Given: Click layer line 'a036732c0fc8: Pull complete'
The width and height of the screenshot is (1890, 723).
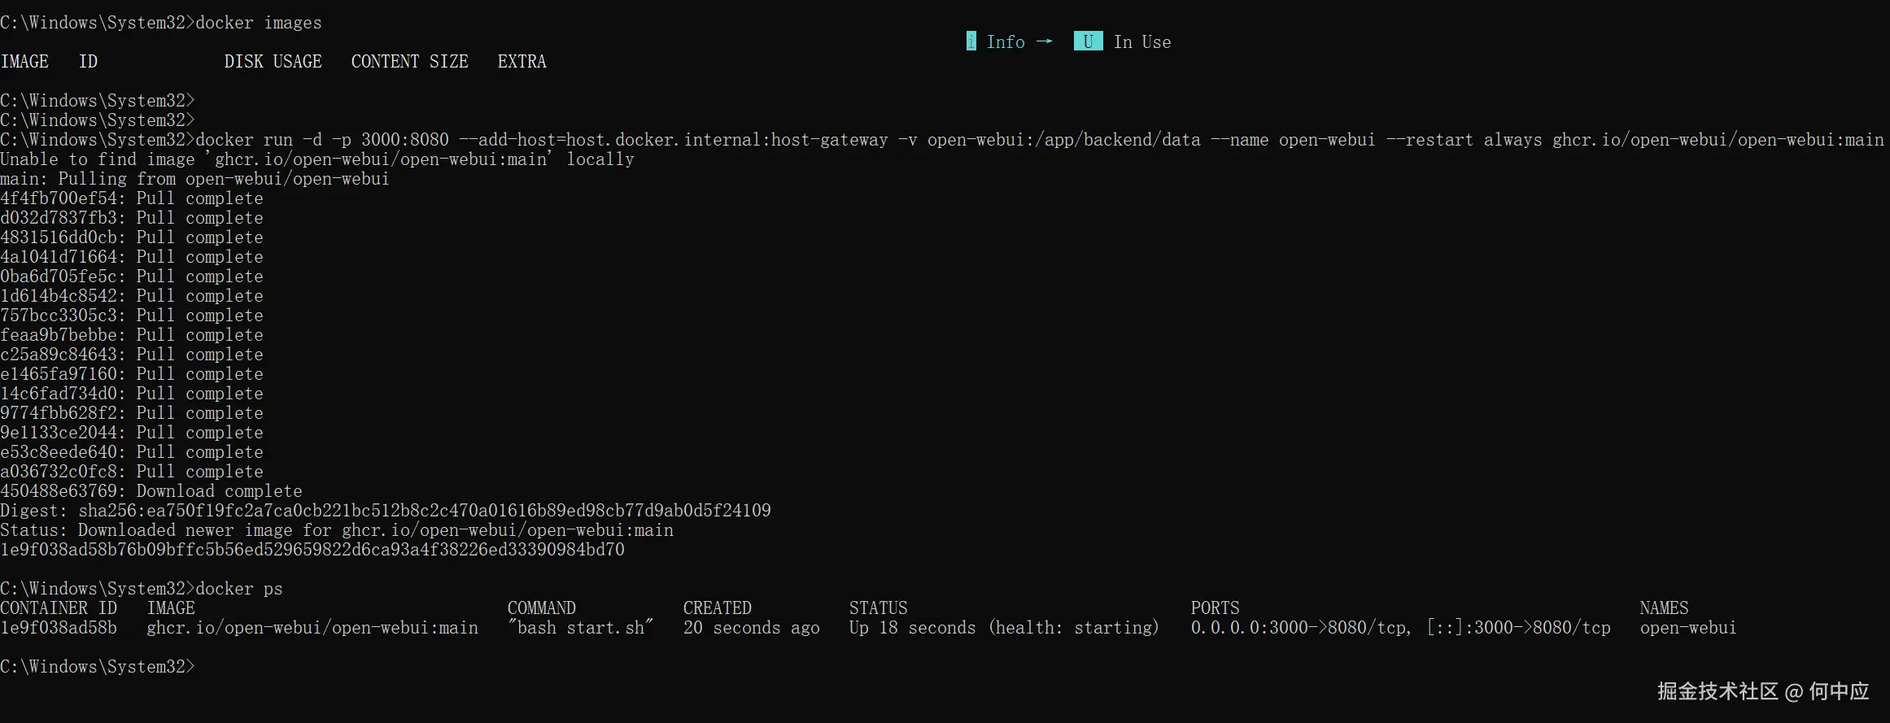Looking at the screenshot, I should (132, 472).
